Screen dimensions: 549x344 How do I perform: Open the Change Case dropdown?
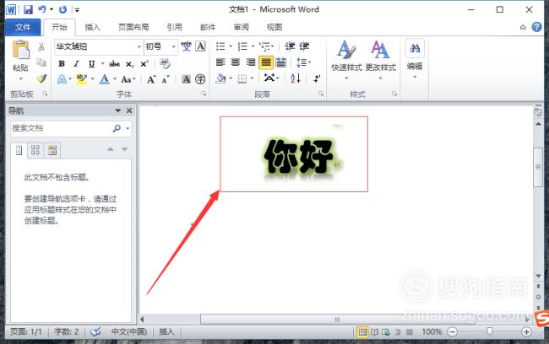pos(128,79)
